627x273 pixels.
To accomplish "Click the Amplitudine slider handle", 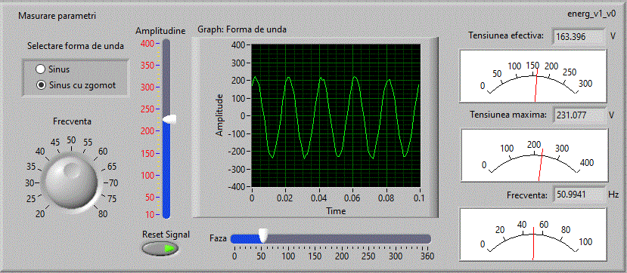I will 169,118.
